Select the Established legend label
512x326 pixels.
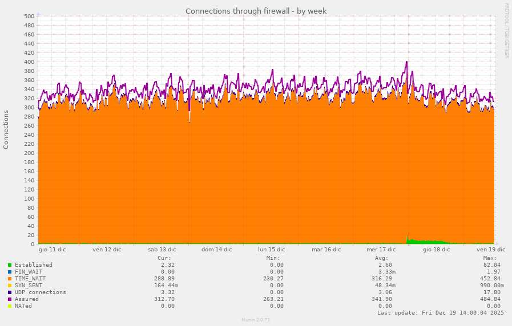[x=33, y=264]
